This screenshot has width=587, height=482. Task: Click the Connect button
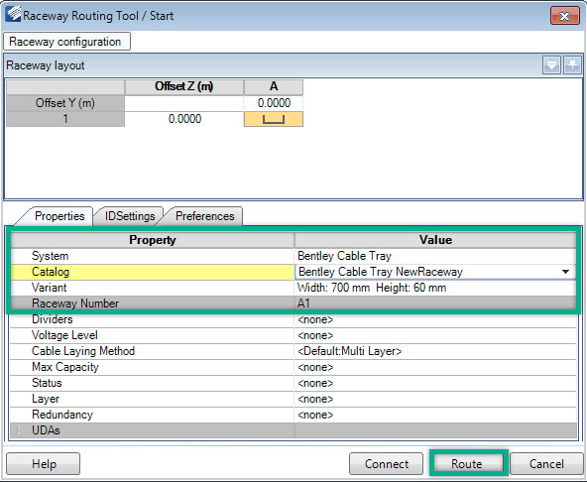[x=386, y=463]
